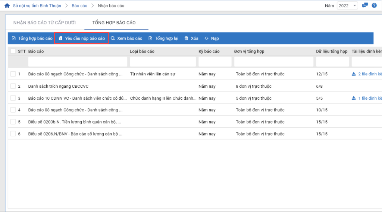This screenshot has height=212, width=382.
Task: Open the chat messages icon
Action: [x=365, y=6]
